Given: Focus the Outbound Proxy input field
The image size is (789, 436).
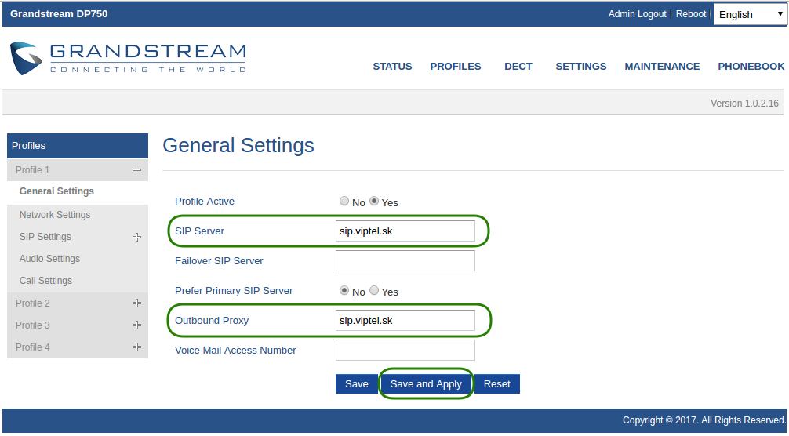Looking at the screenshot, I should tap(405, 321).
